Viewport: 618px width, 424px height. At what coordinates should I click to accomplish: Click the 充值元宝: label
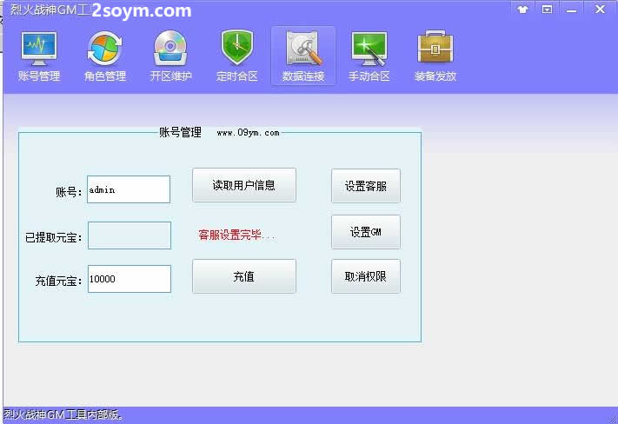pyautogui.click(x=59, y=281)
